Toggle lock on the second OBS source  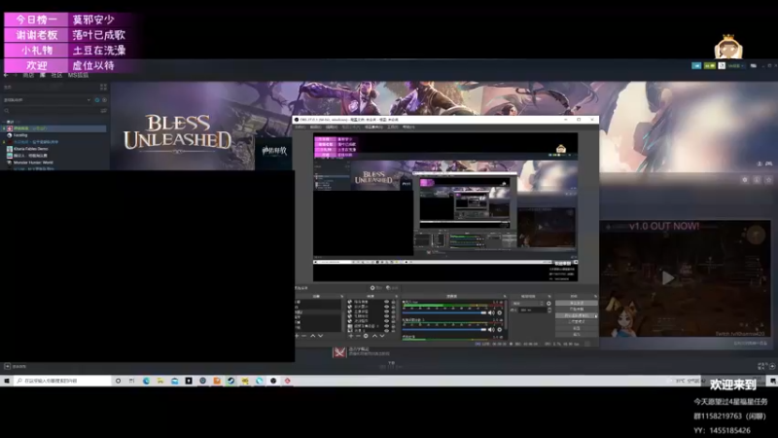(394, 307)
